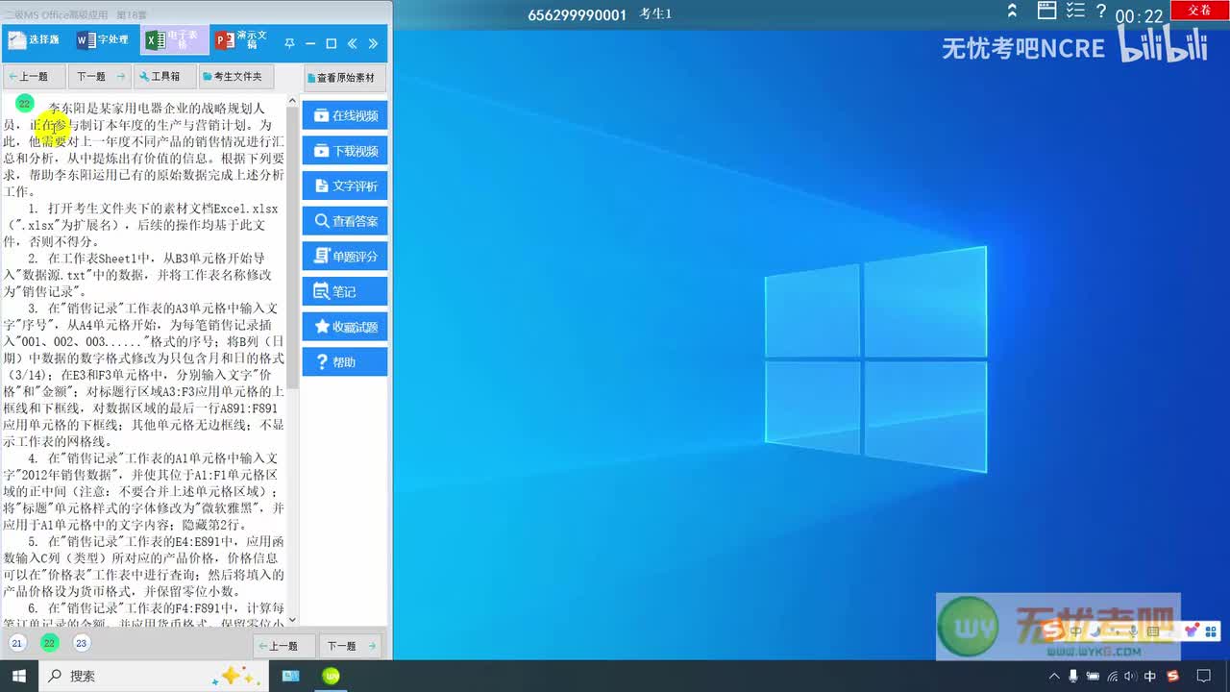Run 单题评分 single question scoring

pyautogui.click(x=345, y=257)
